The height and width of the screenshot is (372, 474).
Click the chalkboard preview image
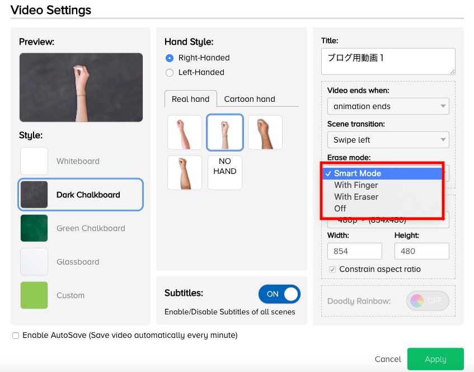(x=81, y=87)
